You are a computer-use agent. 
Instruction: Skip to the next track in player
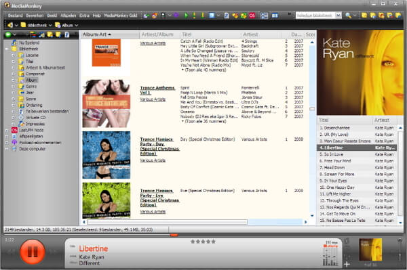pyautogui.click(x=53, y=252)
